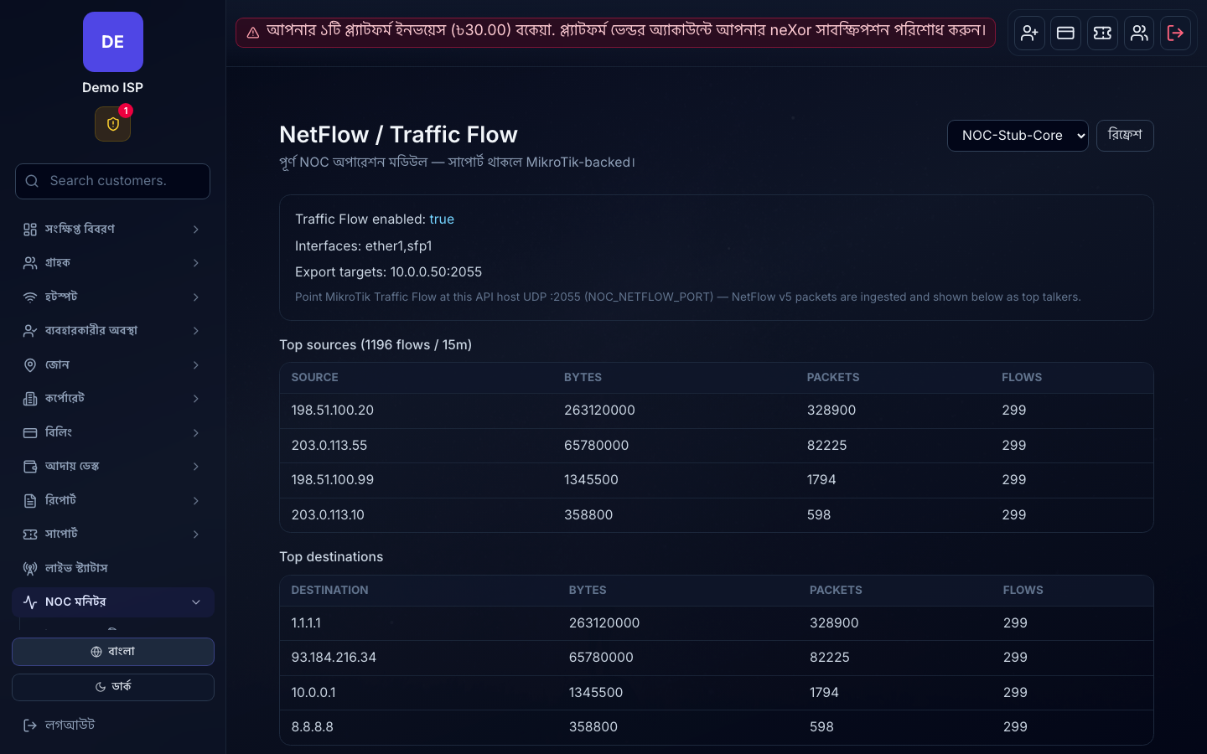The width and height of the screenshot is (1207, 754).
Task: Toggle the ডার্ক theme button
Action: point(113,687)
